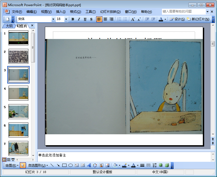Choose Dash Style icon

click(x=148, y=165)
